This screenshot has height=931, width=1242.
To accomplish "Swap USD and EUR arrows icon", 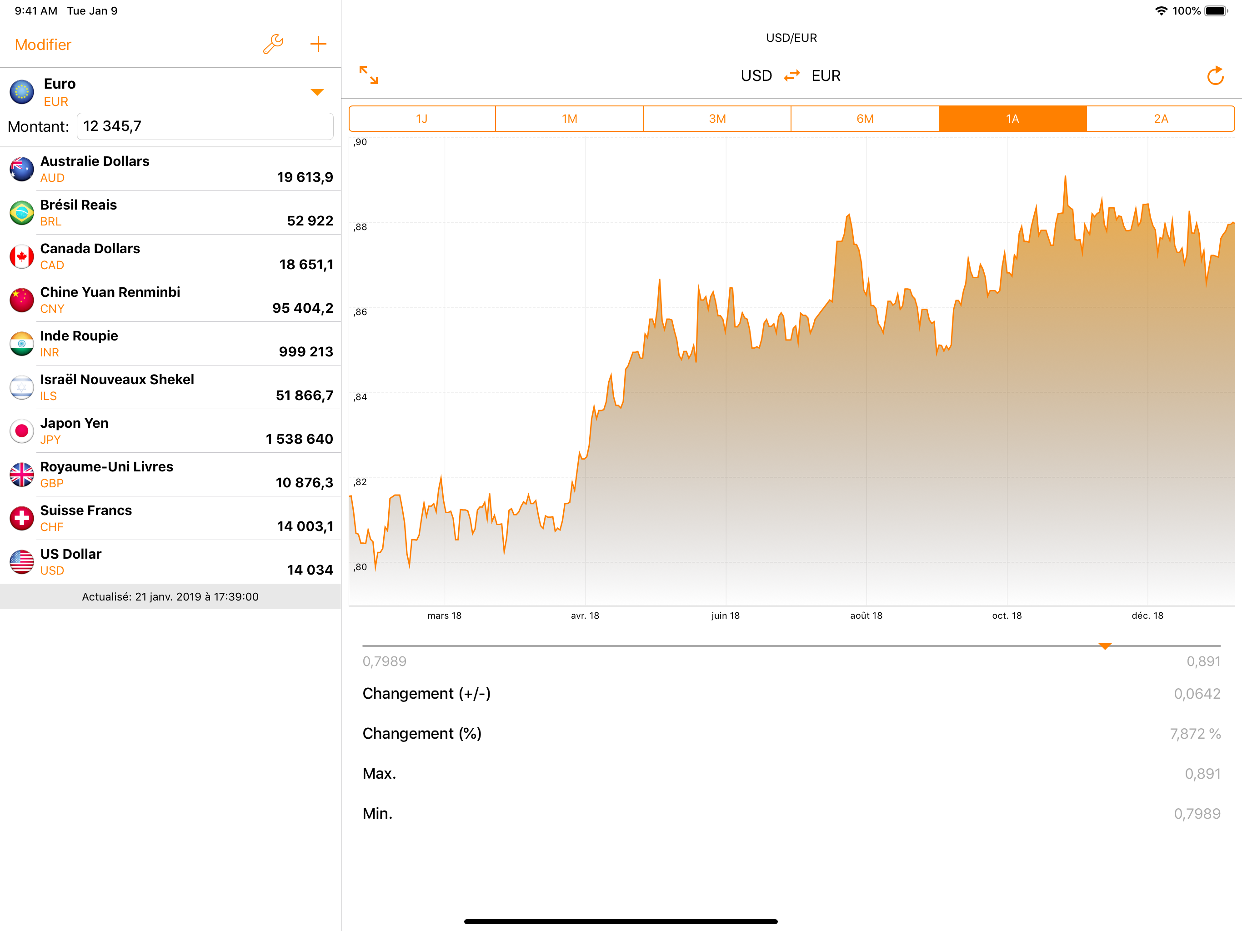I will [791, 76].
